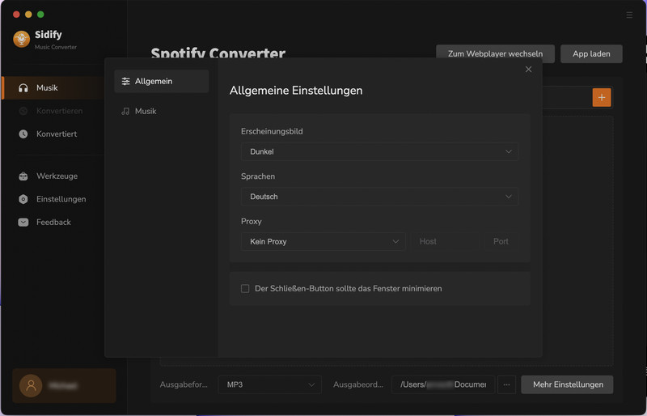647x416 pixels.
Task: Open the Werkzeuge toolbox icon
Action: pyautogui.click(x=23, y=176)
